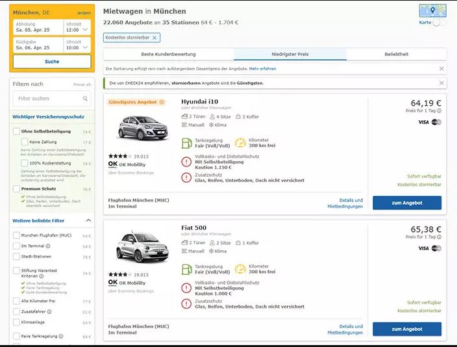Image resolution: width=457 pixels, height=347 pixels.
Task: Select the Niedrigster Preis tab
Action: click(x=290, y=55)
